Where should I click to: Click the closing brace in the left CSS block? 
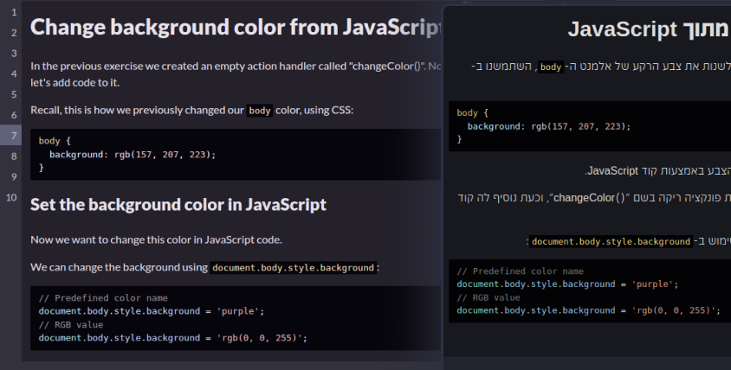[41, 167]
